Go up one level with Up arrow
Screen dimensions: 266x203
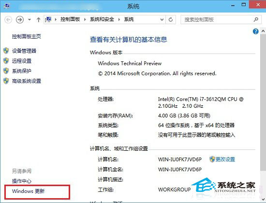coord(39,20)
